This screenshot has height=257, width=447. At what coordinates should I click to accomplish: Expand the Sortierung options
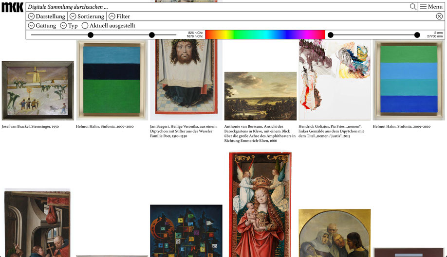[87, 16]
